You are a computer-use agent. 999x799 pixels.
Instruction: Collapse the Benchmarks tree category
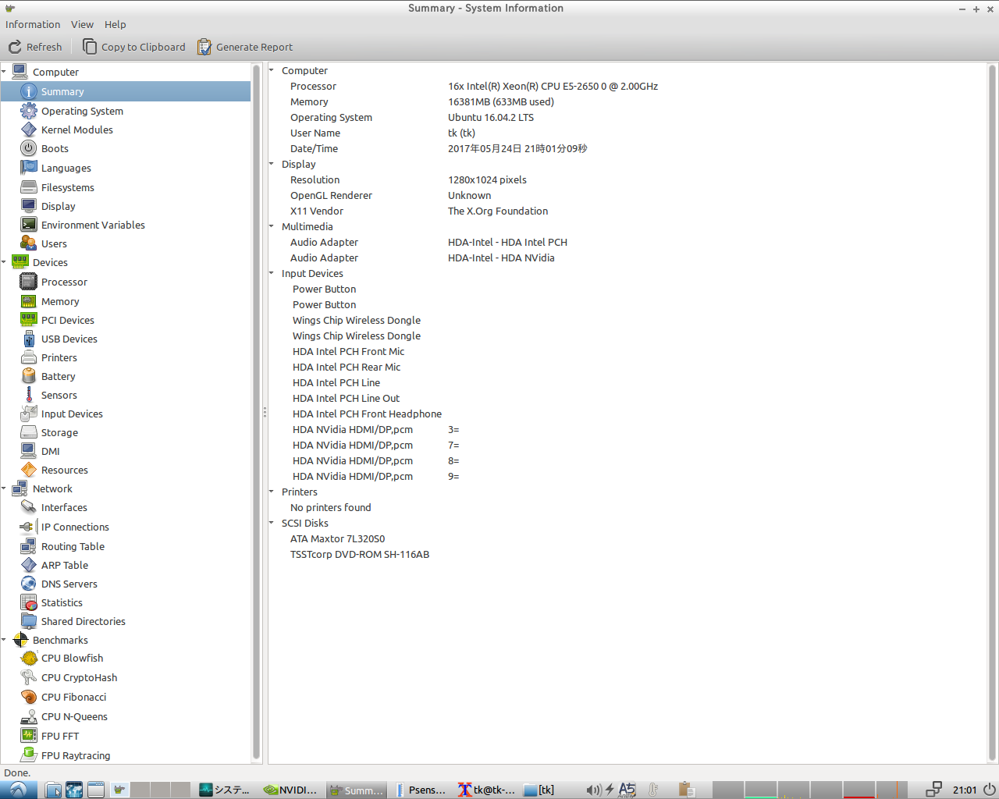[5, 641]
